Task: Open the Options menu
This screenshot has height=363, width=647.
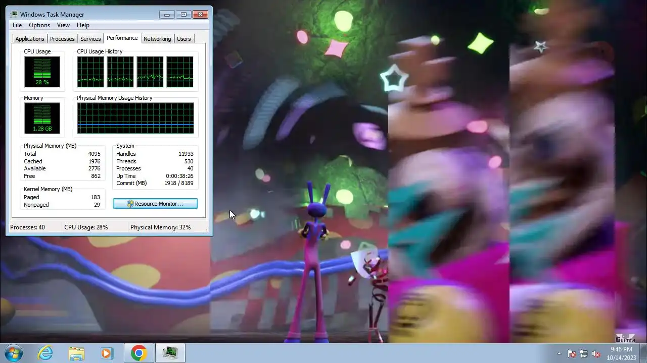Action: [39, 25]
